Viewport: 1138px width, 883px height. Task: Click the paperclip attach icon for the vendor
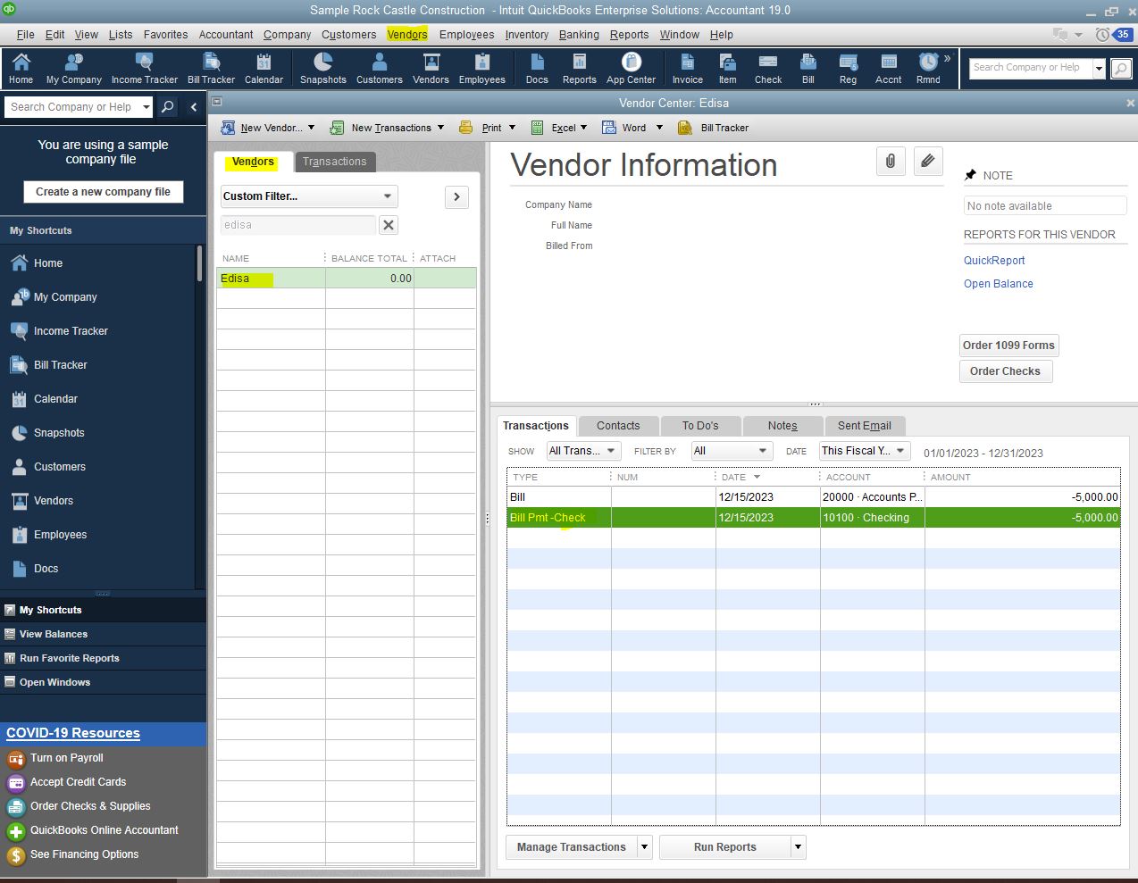click(x=891, y=162)
